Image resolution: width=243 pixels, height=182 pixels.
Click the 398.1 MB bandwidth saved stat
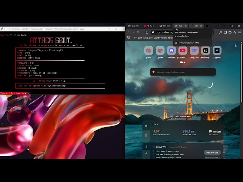pos(189,133)
